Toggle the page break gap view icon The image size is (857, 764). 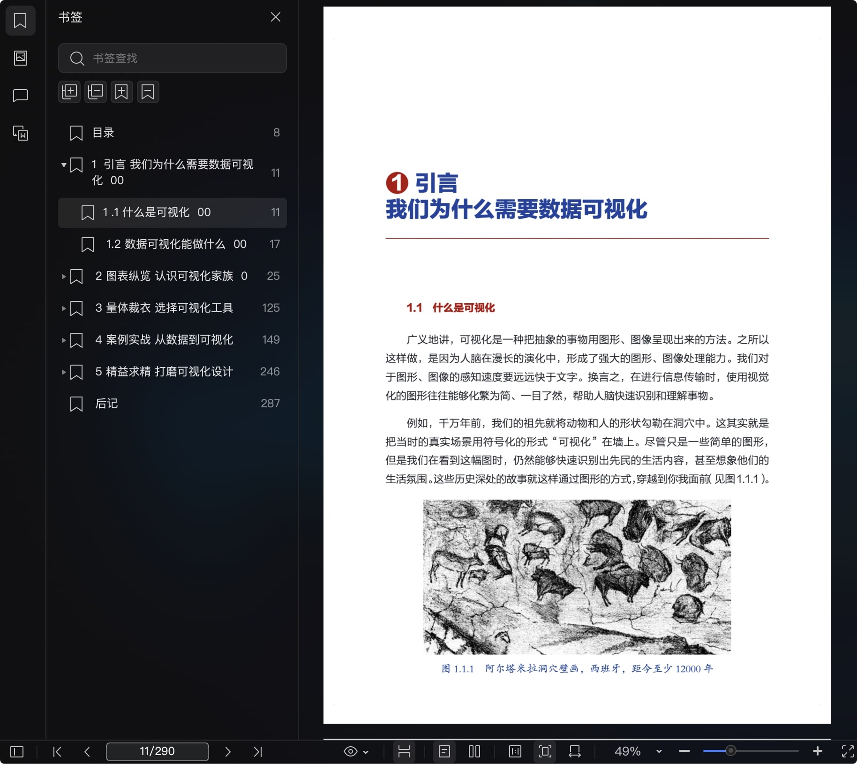point(404,752)
